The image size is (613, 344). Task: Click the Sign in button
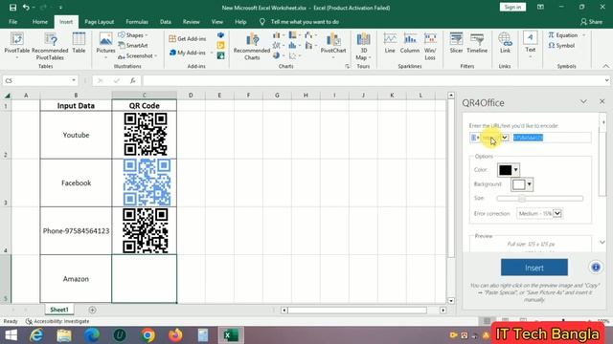[512, 7]
